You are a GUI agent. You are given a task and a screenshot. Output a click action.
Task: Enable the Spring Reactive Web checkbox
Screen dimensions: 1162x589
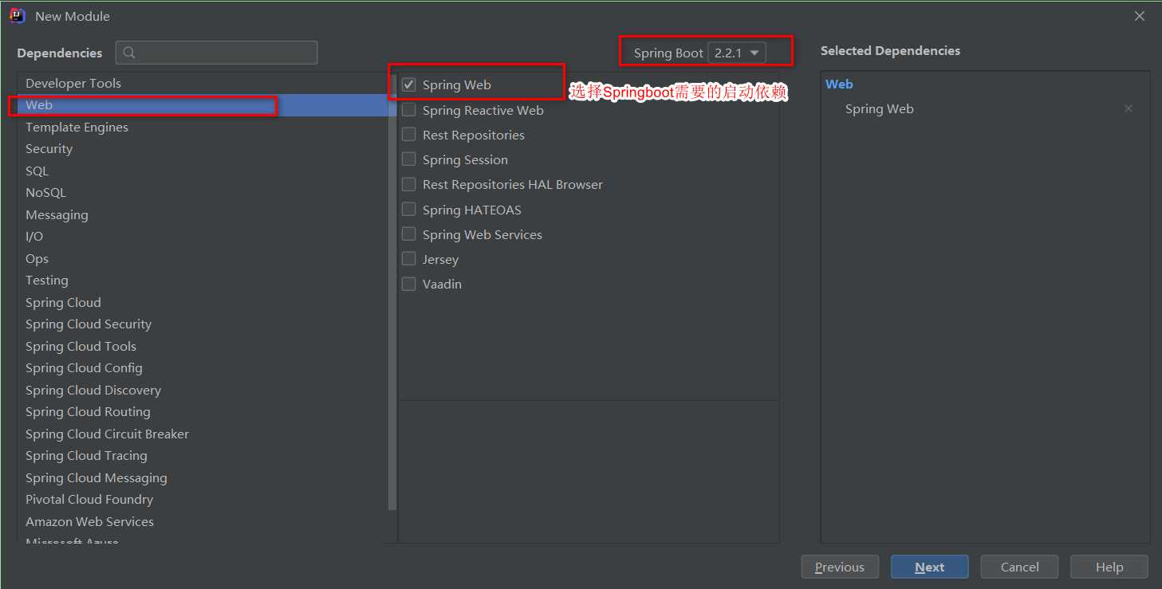tap(409, 110)
